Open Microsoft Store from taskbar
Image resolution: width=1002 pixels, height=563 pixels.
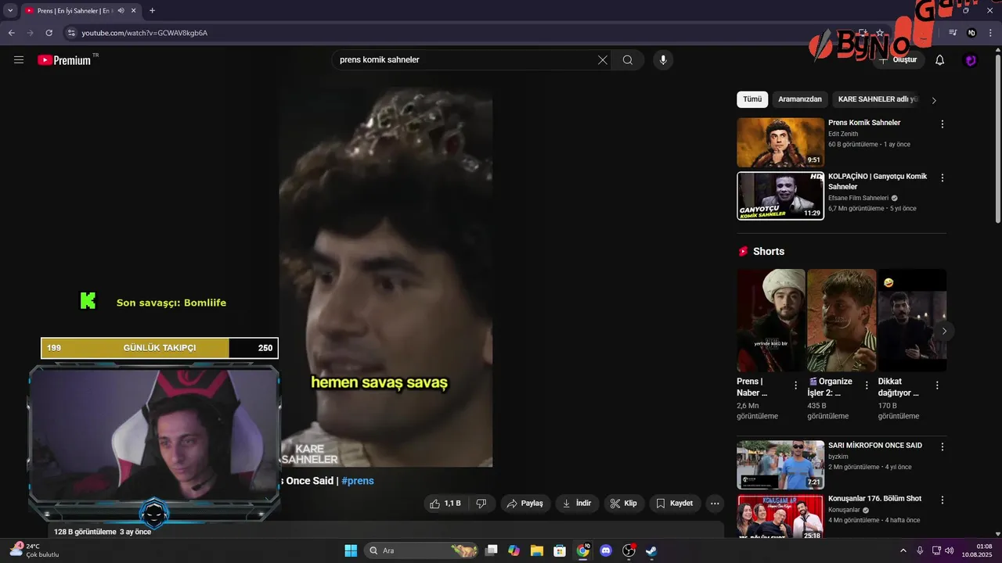[x=560, y=550]
